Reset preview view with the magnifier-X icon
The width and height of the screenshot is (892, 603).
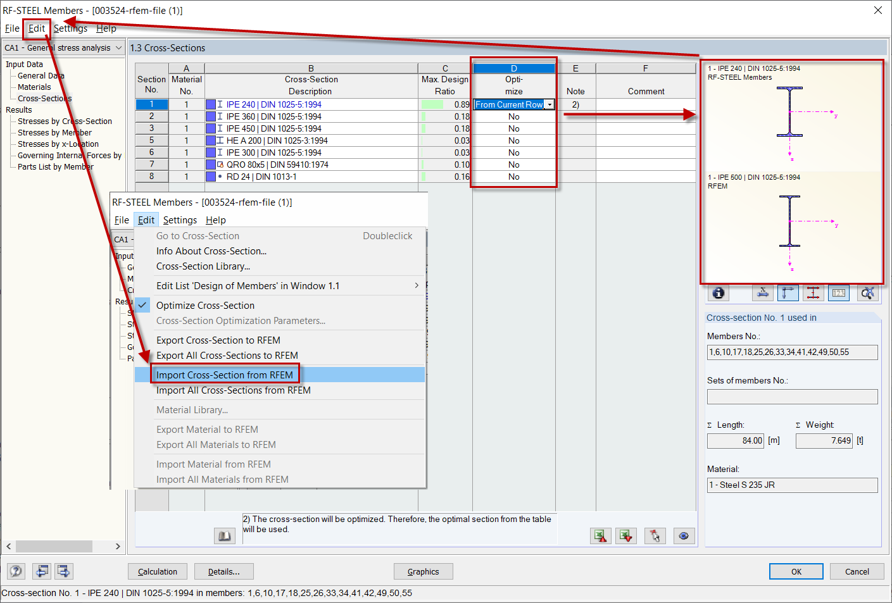[867, 292]
